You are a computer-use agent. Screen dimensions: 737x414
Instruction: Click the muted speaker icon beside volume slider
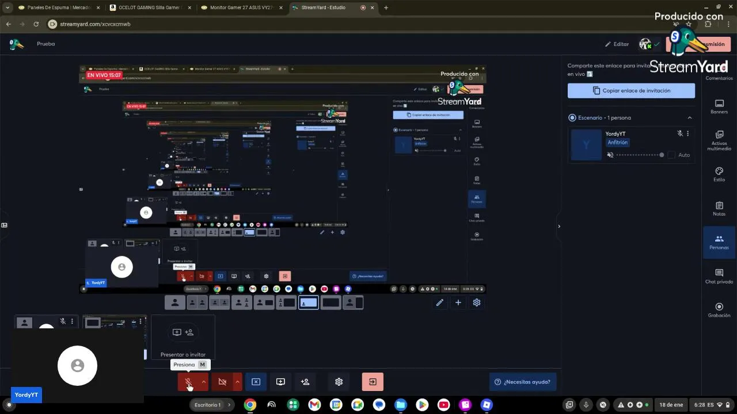[610, 155]
